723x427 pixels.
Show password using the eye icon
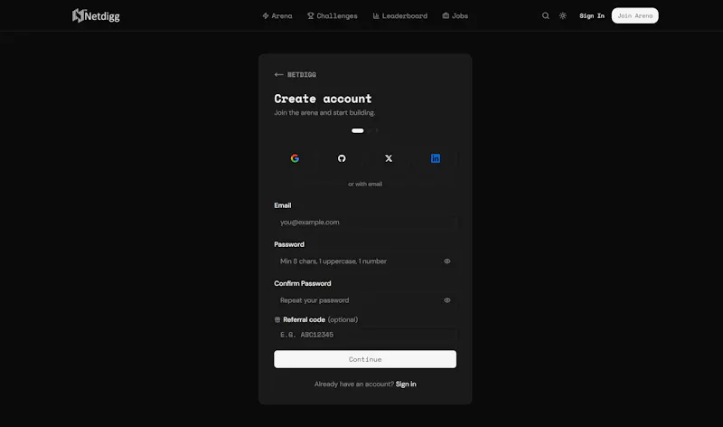[x=446, y=261]
